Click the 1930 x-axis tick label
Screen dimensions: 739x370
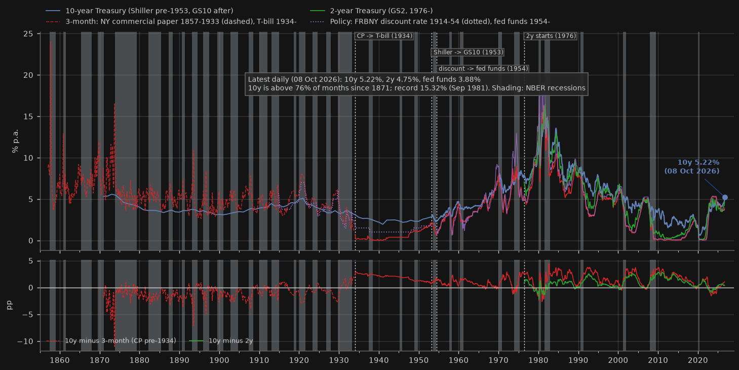click(339, 360)
